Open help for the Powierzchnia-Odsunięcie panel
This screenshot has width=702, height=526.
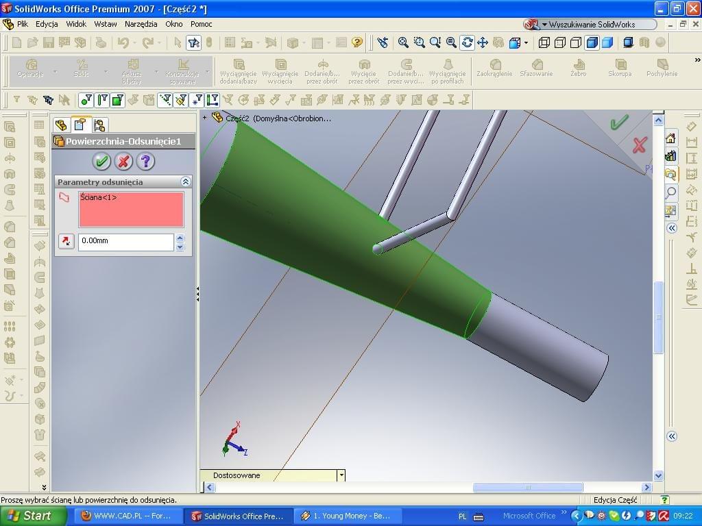tap(145, 162)
